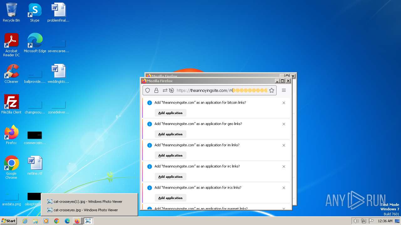Click the padlock site security icon
This screenshot has height=225, width=401.
[x=156, y=90]
